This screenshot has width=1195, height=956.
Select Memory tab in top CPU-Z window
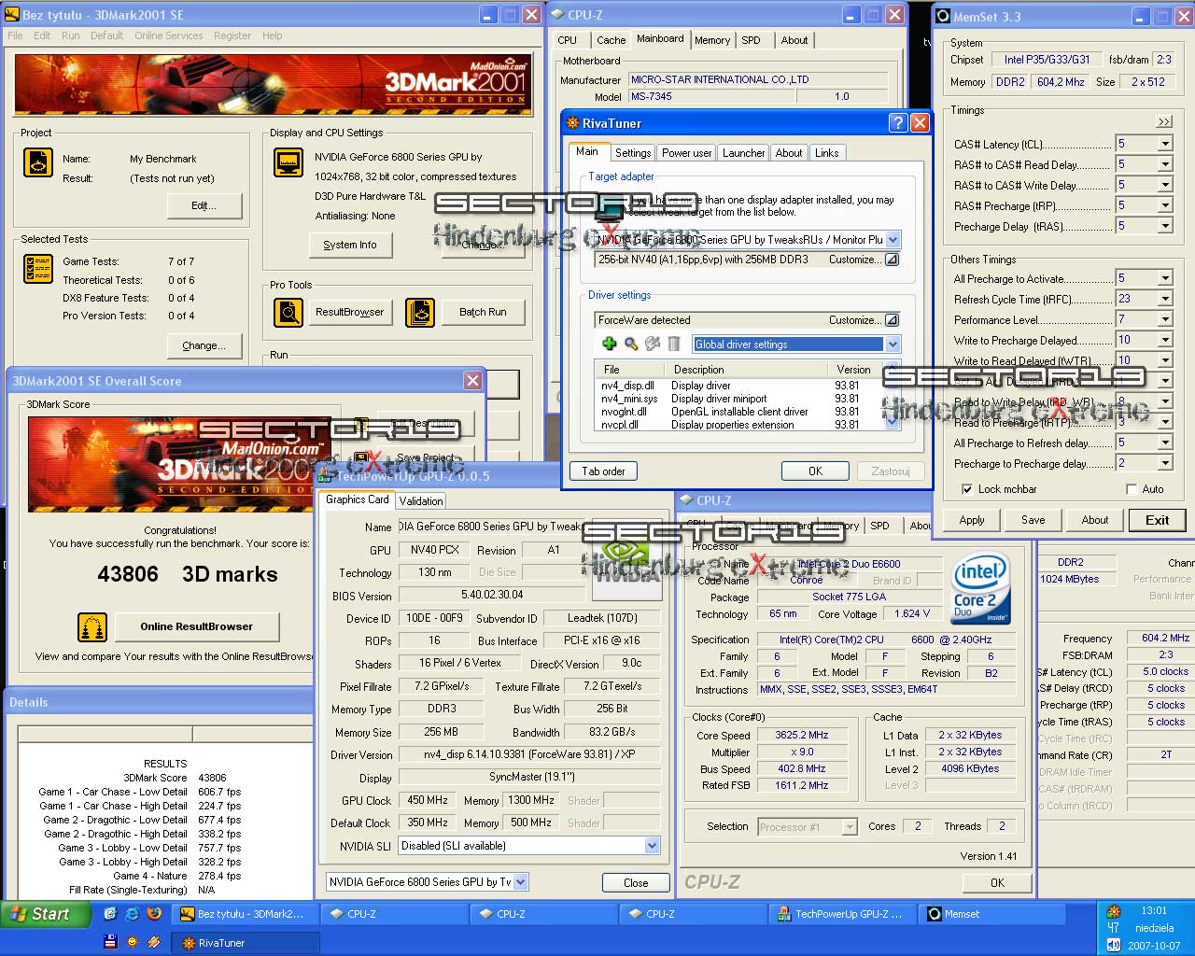tap(712, 40)
